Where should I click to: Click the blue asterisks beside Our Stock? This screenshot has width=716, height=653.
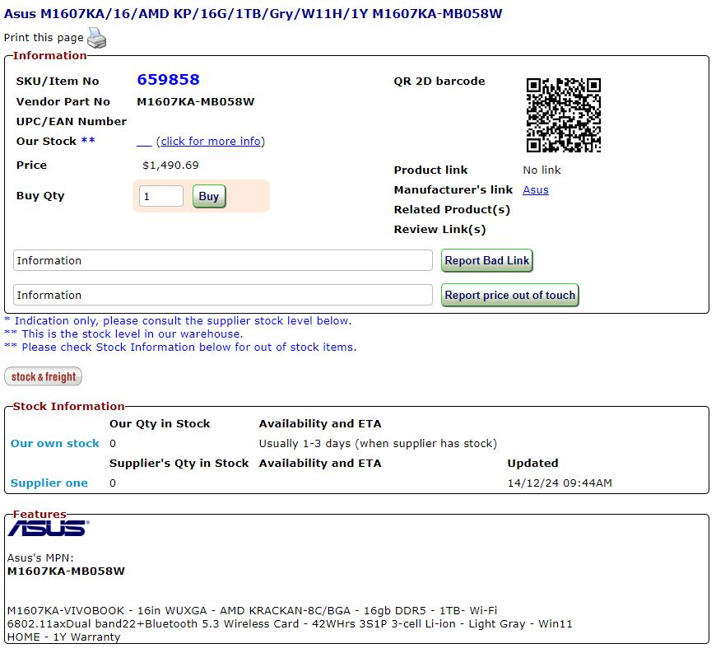pyautogui.click(x=88, y=142)
